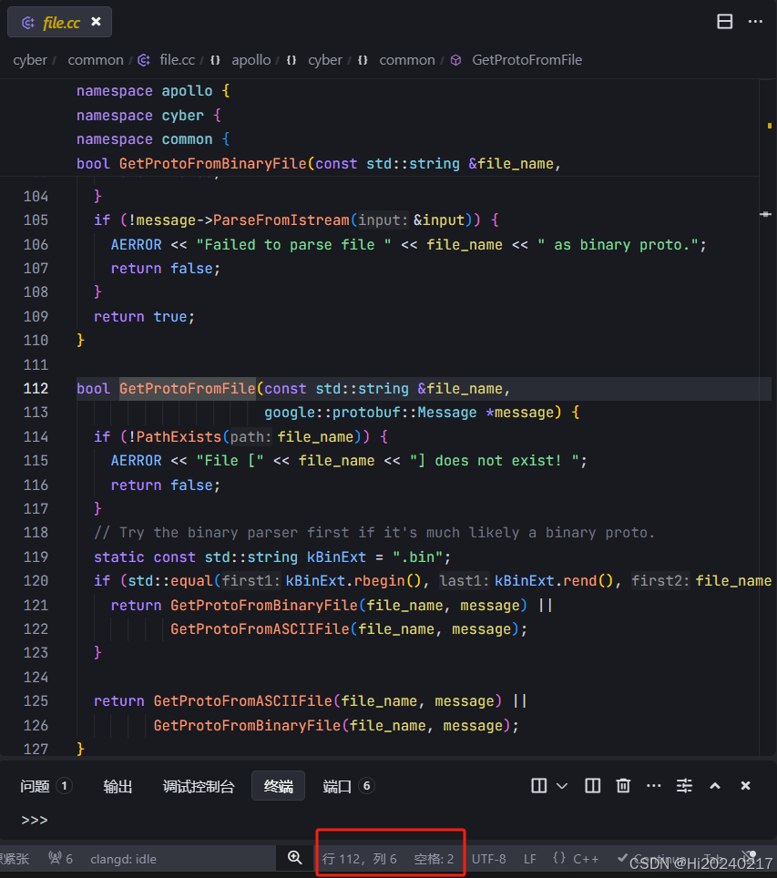Viewport: 777px width, 878px height.
Task: Open file.cc breadcrumb dropdown
Action: click(x=177, y=60)
